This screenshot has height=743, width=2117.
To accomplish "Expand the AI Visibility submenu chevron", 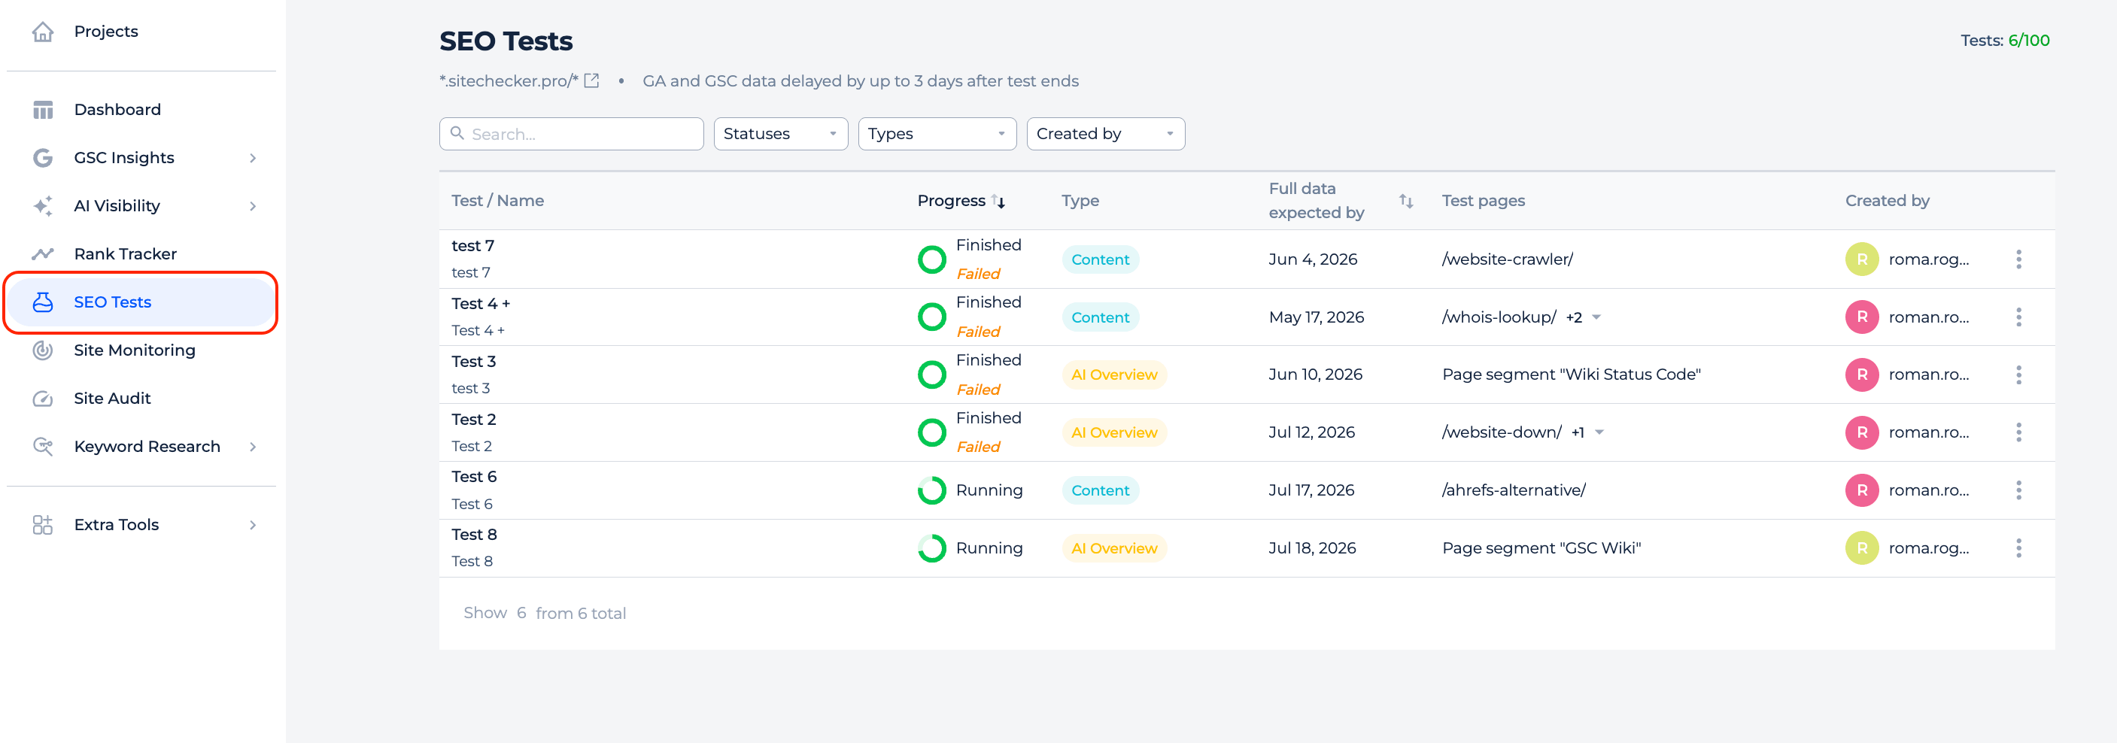I will (253, 206).
